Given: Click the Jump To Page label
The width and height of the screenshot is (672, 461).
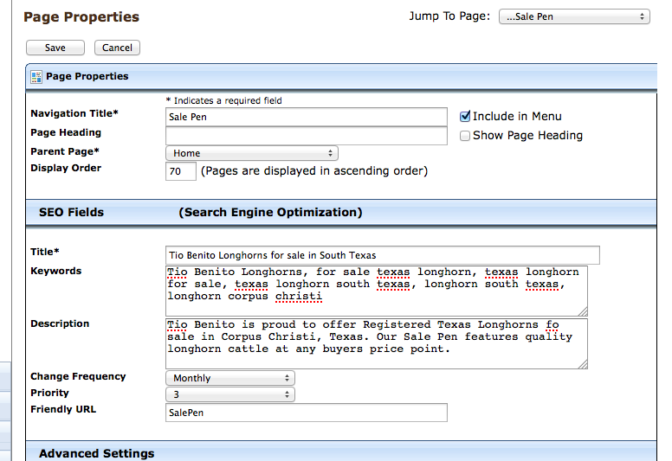Looking at the screenshot, I should 449,16.
